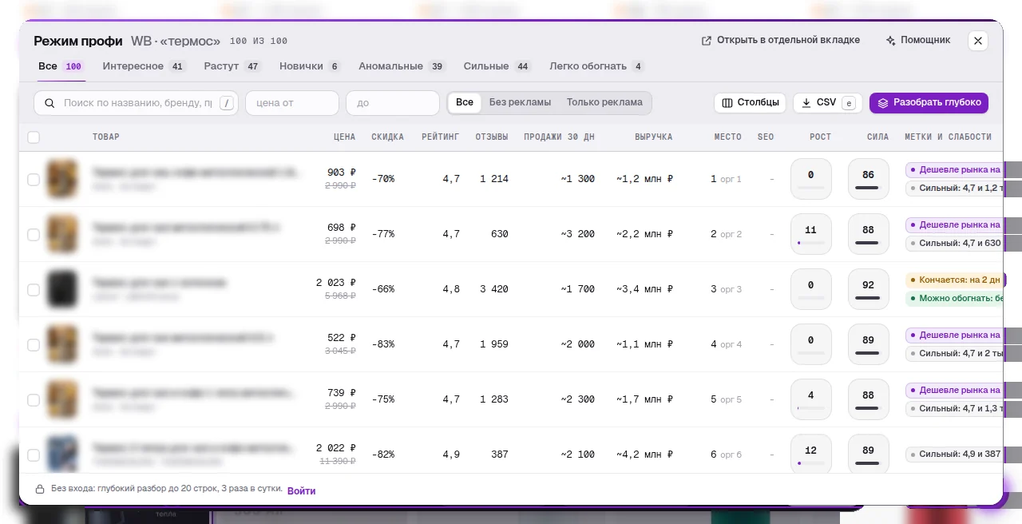Screen dimensions: 1022x524
Task: Switch to the Легко обогнать tab
Action: 596,66
